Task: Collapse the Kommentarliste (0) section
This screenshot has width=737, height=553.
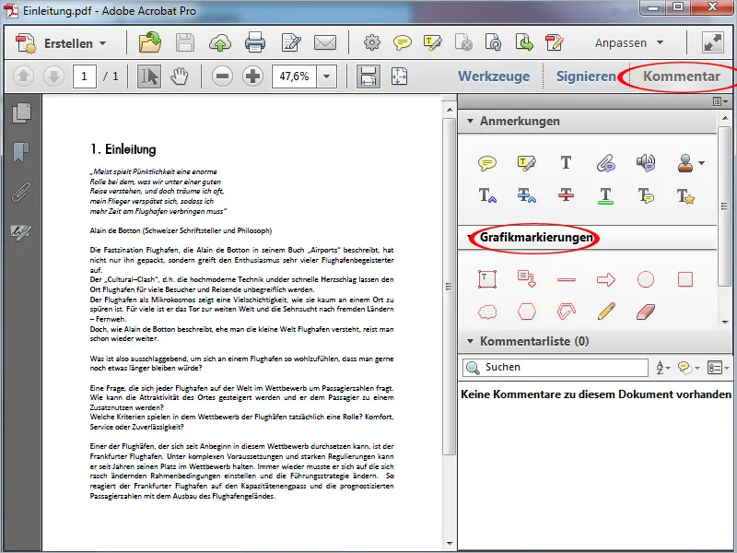Action: click(x=470, y=341)
